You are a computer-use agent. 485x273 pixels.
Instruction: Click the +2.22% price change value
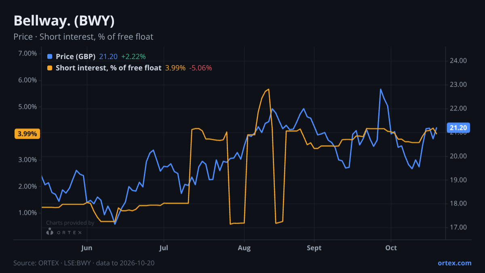pyautogui.click(x=133, y=57)
